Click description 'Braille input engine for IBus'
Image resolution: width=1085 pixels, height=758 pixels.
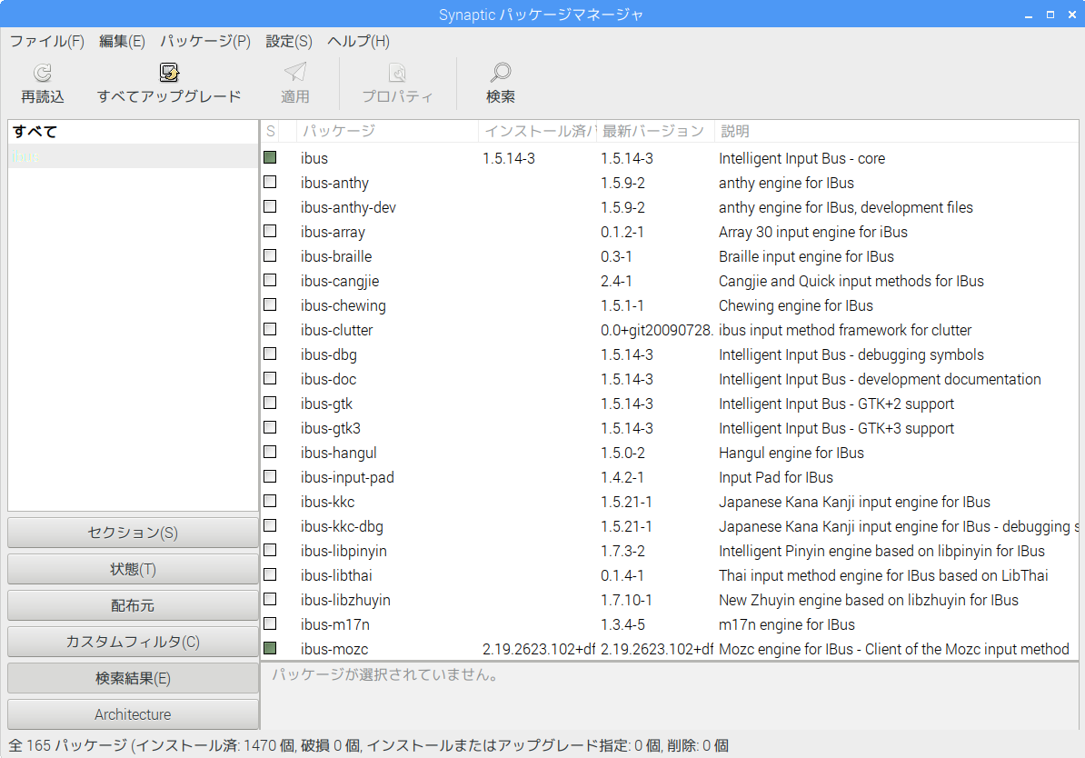coord(806,257)
